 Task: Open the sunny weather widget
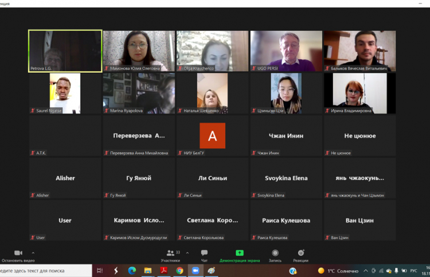click(338, 271)
